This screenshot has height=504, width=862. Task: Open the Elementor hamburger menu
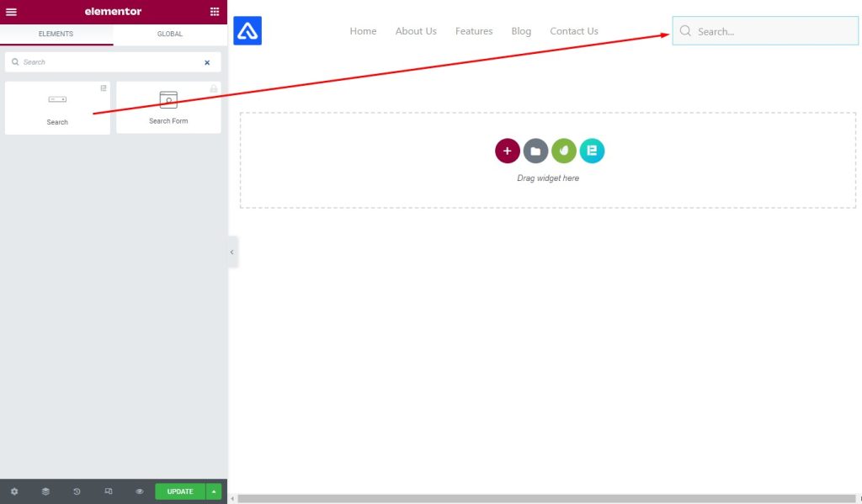pos(11,12)
